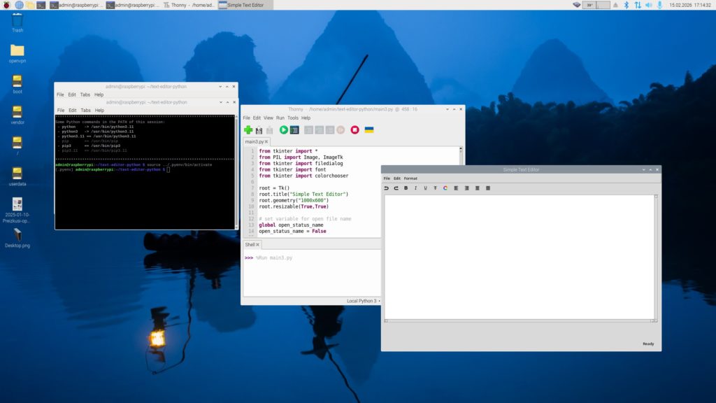This screenshot has height=403, width=716.
Task: Open the Tools menu in Thonny
Action: click(x=293, y=118)
